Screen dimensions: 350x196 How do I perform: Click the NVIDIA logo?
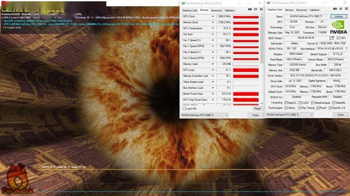(x=338, y=27)
